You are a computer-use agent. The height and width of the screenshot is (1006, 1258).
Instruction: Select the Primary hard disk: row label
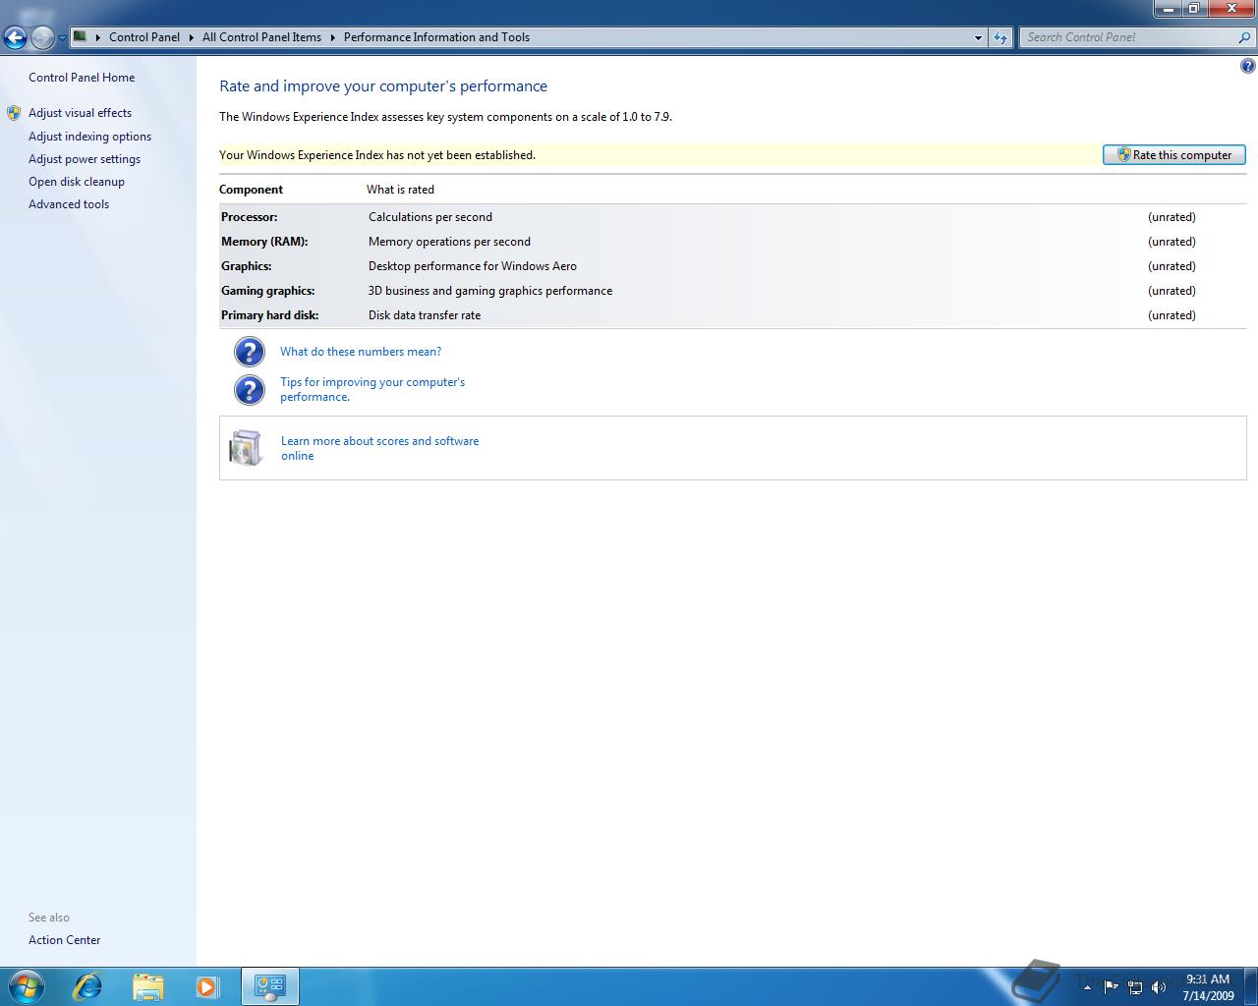(269, 315)
